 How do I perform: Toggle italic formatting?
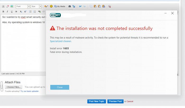(7, 12)
